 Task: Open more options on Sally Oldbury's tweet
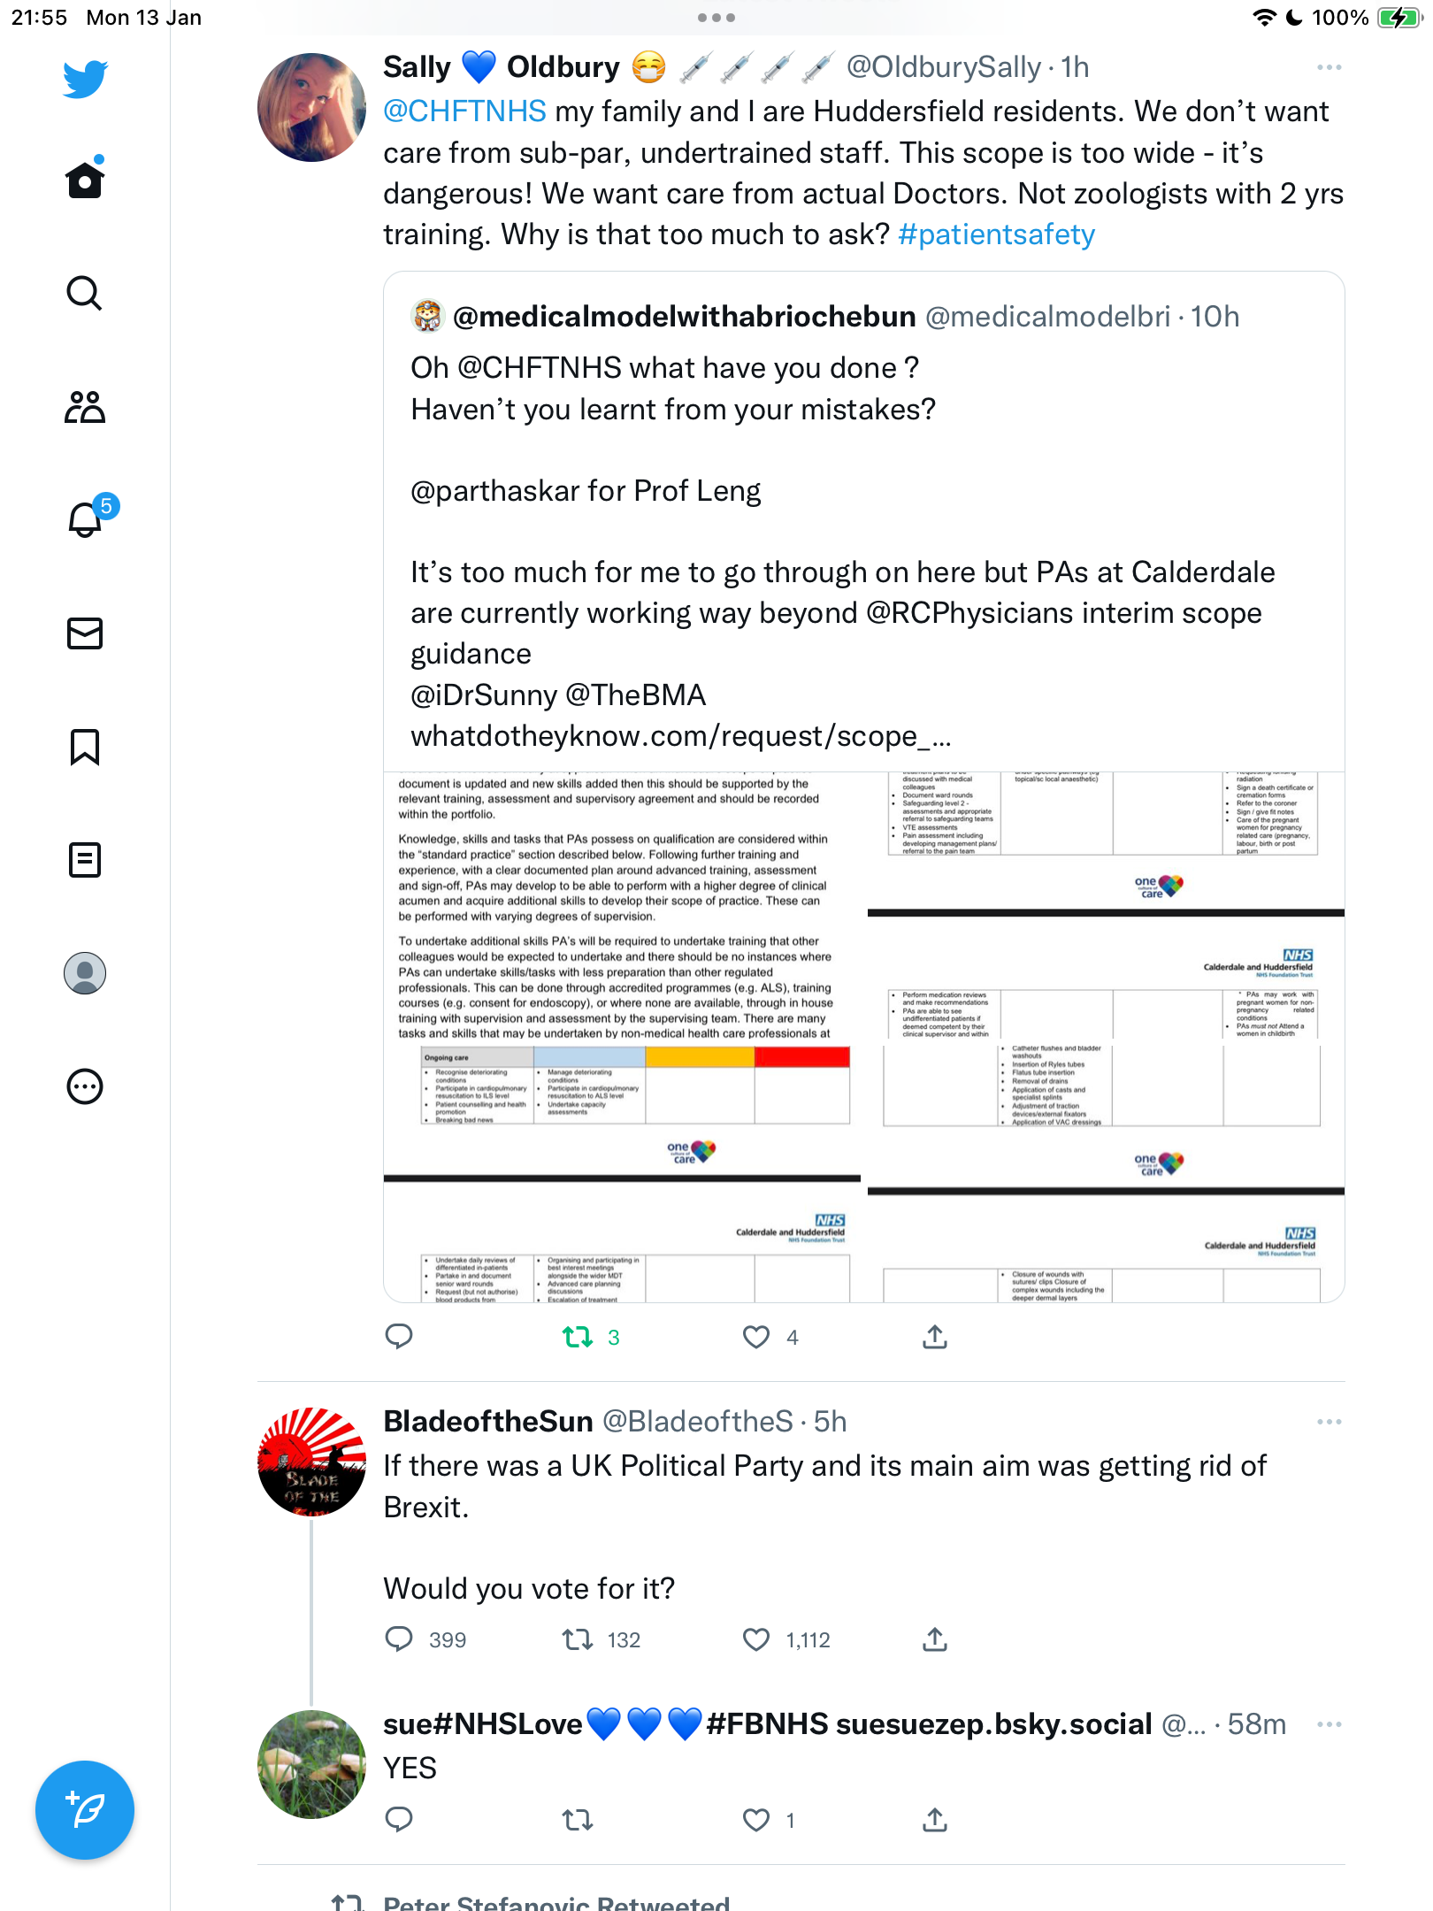[1329, 67]
